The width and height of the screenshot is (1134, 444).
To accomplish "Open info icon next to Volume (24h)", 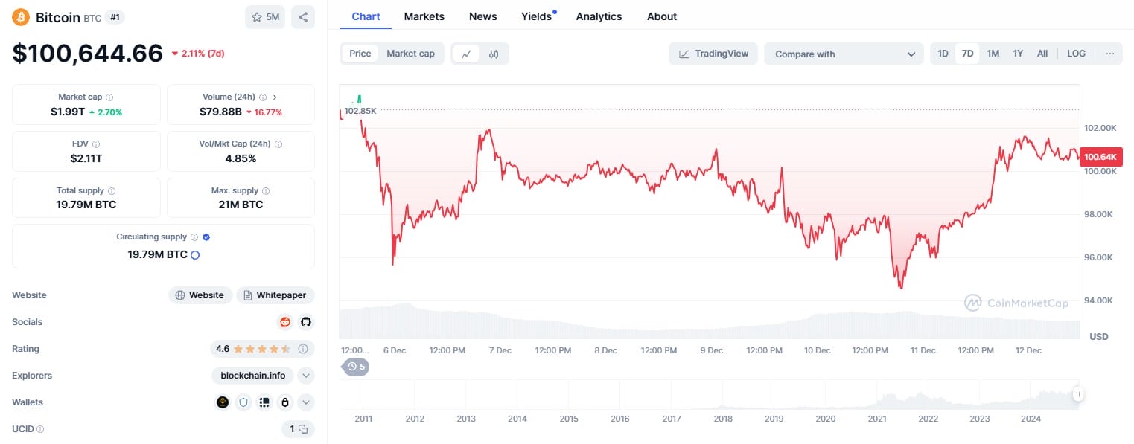I will (263, 97).
